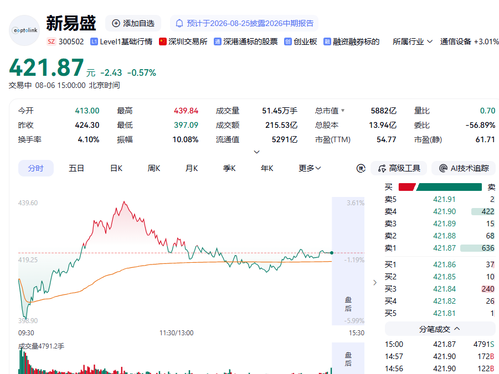Collapse the 分笔成交 section
This screenshot has height=374, width=499.
pos(440,329)
